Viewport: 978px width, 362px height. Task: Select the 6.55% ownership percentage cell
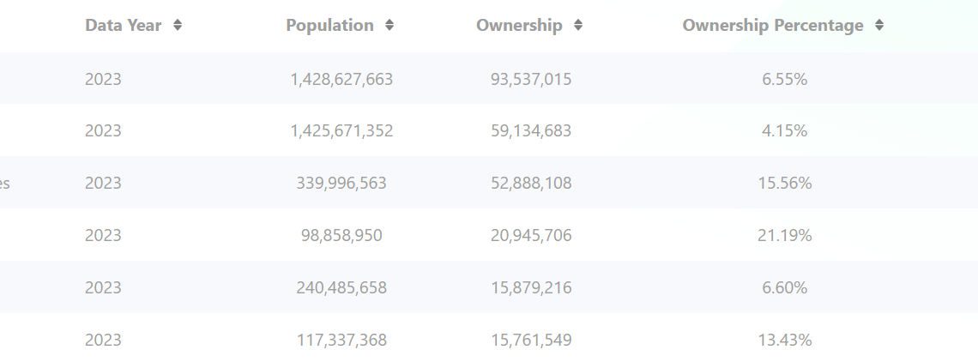(785, 79)
